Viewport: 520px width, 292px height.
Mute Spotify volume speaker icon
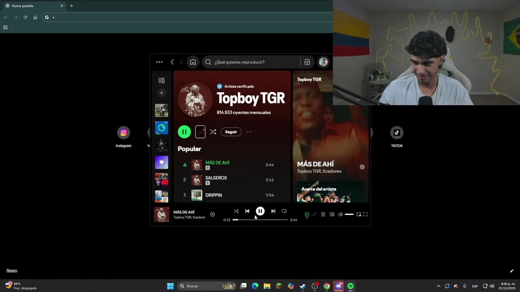point(340,215)
